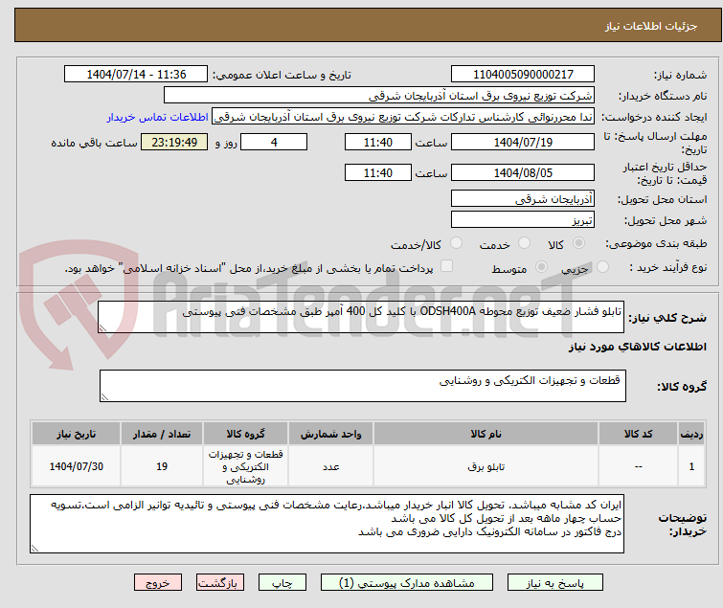Screen dimensions: 723x608
Task: Click the ایجاد کننده درخواست field
Action: point(403,117)
